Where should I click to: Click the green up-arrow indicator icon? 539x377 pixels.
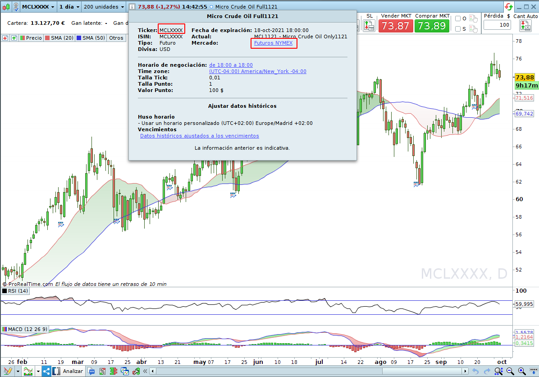coord(14,38)
